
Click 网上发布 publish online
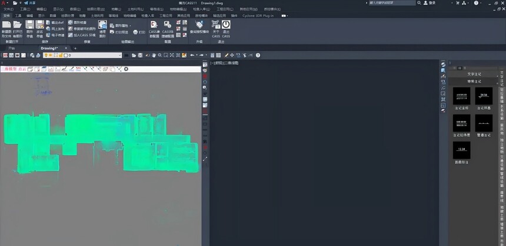pos(55,29)
